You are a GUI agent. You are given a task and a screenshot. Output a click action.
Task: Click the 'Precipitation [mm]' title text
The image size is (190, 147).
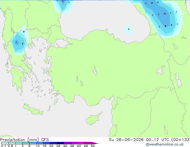pos(19,140)
